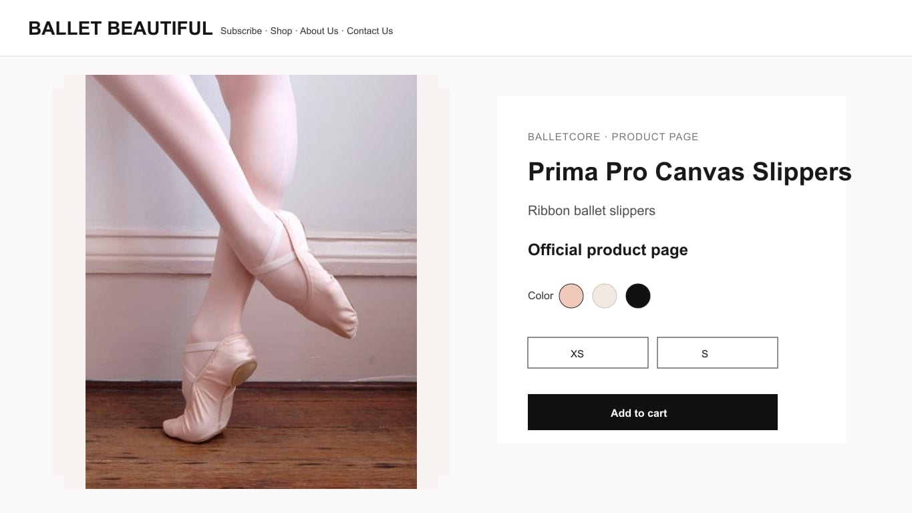Open the About Us page
This screenshot has width=912, height=513.
(319, 31)
